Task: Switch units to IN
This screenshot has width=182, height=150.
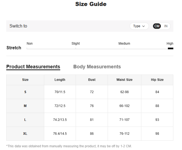Action: pos(166,26)
